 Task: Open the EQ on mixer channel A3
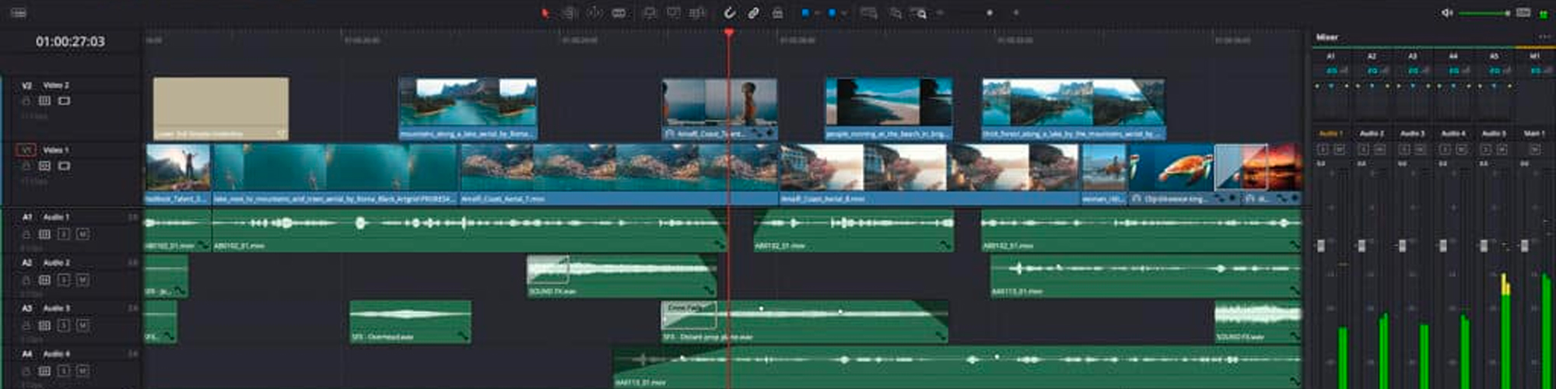[x=1412, y=71]
